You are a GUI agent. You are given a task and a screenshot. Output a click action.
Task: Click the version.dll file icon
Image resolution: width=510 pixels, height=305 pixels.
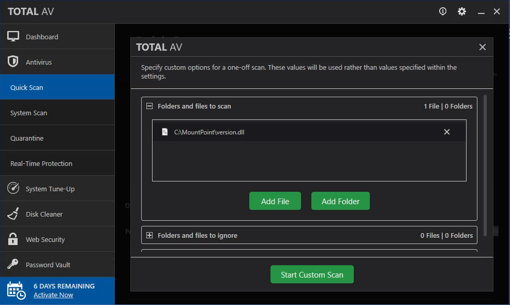click(165, 132)
